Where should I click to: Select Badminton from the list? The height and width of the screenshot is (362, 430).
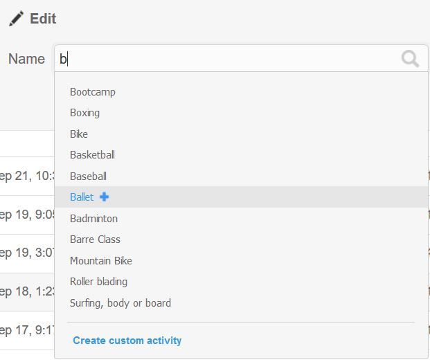(93, 219)
